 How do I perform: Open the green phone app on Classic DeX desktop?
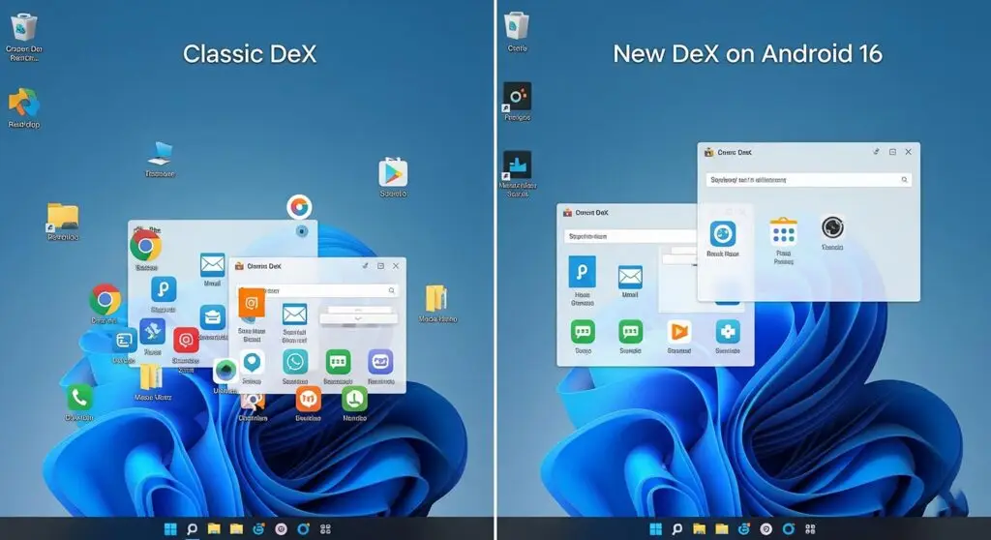[x=79, y=398]
